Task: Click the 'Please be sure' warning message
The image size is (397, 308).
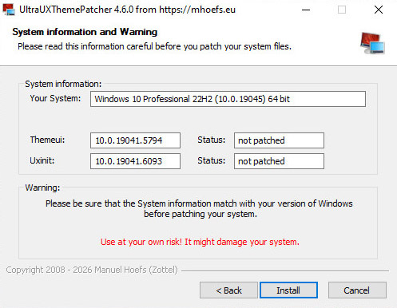Action: [x=199, y=209]
